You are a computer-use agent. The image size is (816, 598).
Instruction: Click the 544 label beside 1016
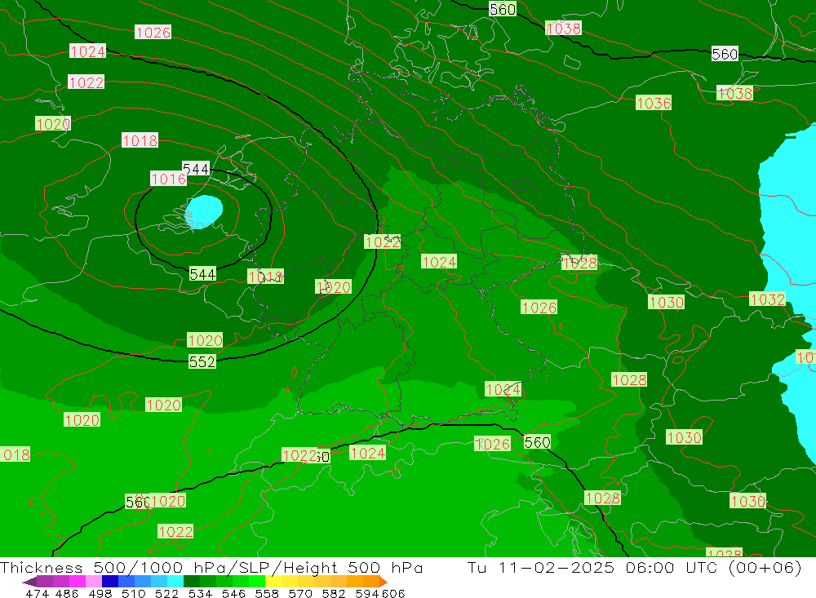[196, 169]
